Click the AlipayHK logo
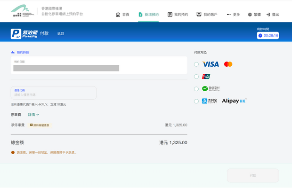 click(234, 101)
